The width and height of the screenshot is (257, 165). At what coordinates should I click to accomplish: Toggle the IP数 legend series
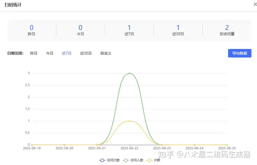(153, 160)
